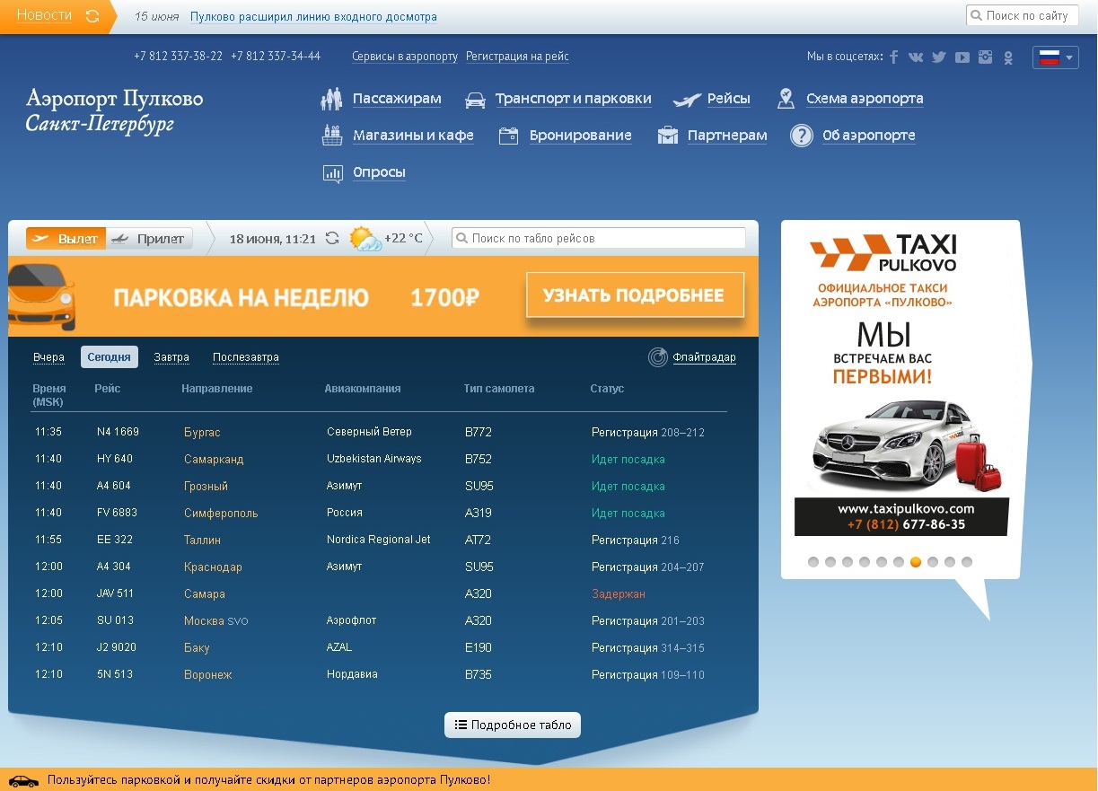Click the Instagram icon in header
This screenshot has width=1098, height=791.
986,57
